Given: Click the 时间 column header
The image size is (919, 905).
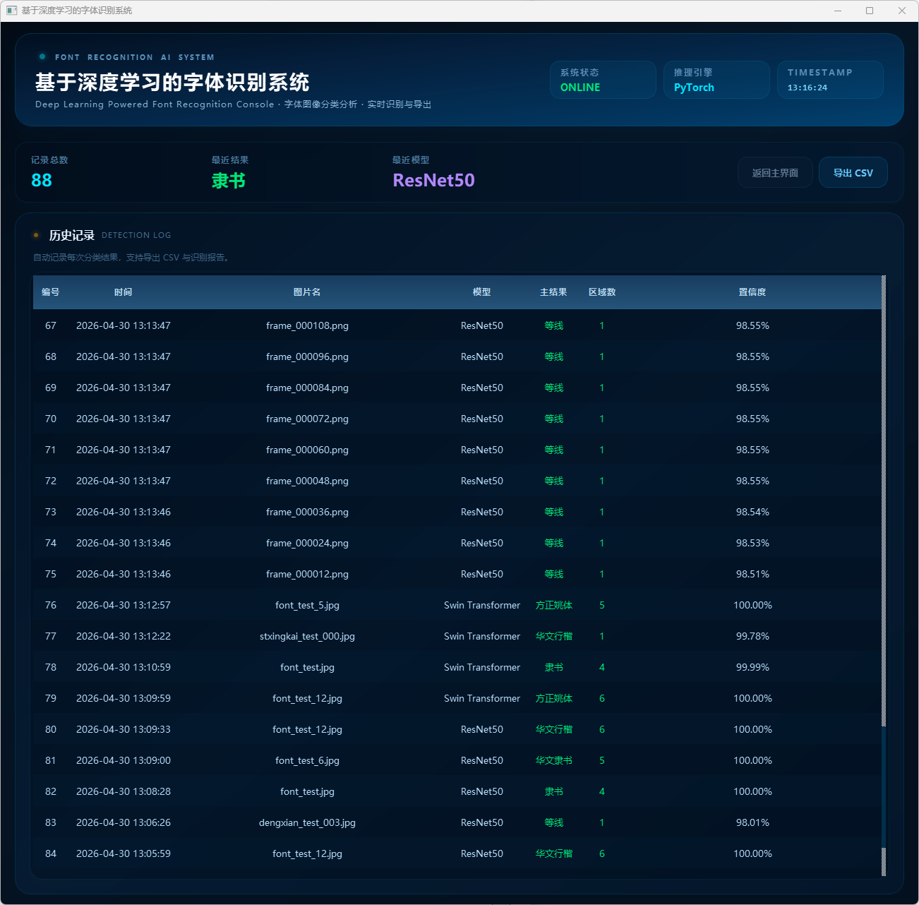Looking at the screenshot, I should (x=124, y=292).
